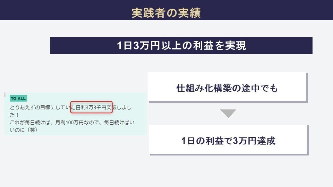Click the た！ text in message

[14, 115]
